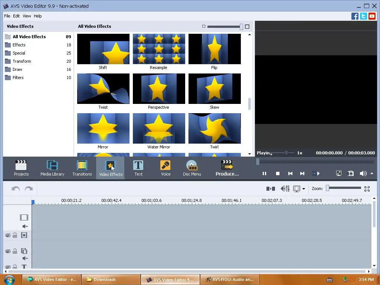The height and width of the screenshot is (285, 380).
Task: Open the Projects section
Action: tap(21, 168)
